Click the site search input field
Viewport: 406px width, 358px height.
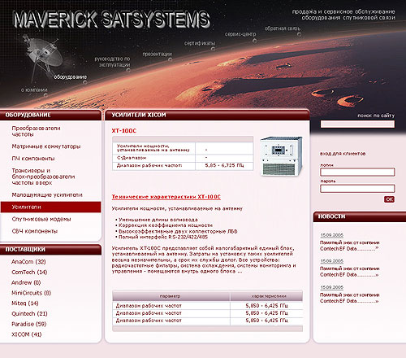click(x=357, y=124)
